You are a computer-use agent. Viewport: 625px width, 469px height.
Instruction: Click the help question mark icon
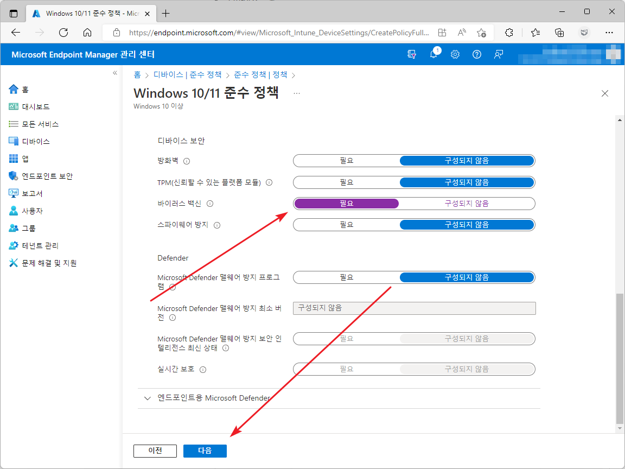(477, 55)
